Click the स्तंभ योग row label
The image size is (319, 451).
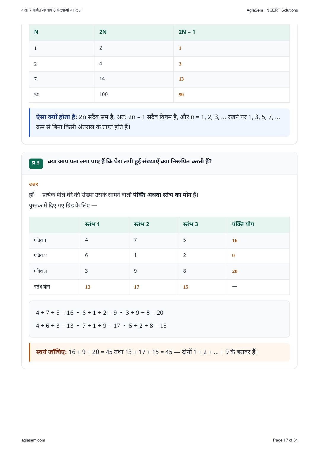tap(42, 287)
